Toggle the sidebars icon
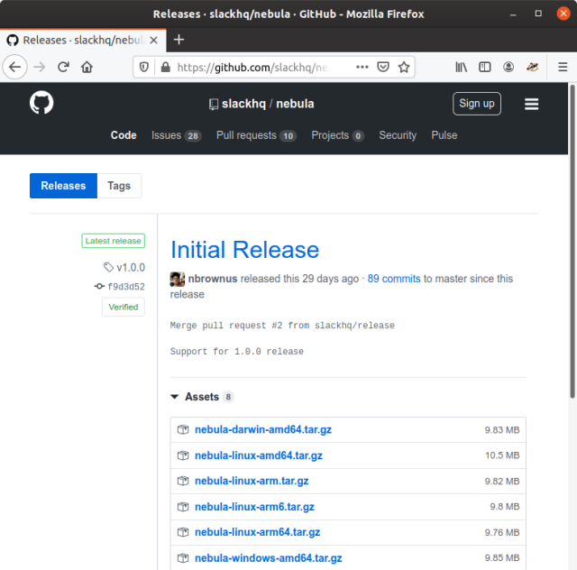The height and width of the screenshot is (570, 577). [x=485, y=67]
